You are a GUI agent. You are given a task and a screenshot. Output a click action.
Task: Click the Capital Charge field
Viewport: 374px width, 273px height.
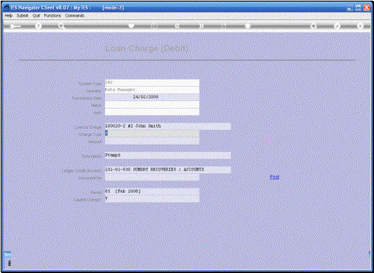coord(152,199)
